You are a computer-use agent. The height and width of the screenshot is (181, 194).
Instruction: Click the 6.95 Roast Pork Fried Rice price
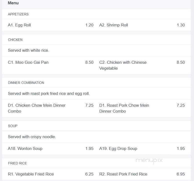181,174
